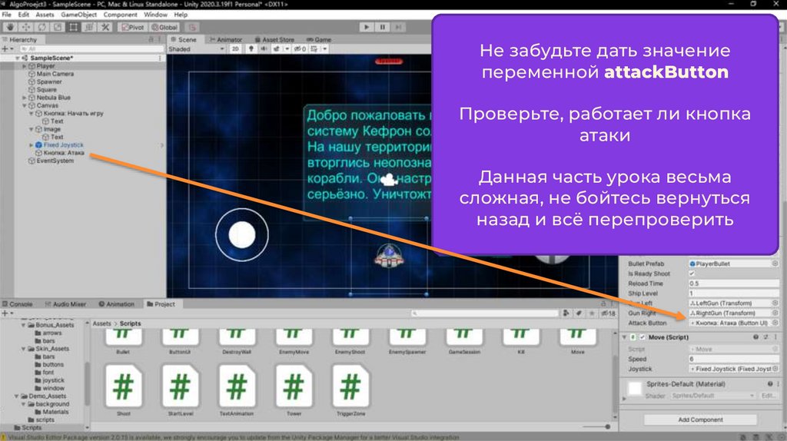Click the Reload Time value field

(x=734, y=283)
